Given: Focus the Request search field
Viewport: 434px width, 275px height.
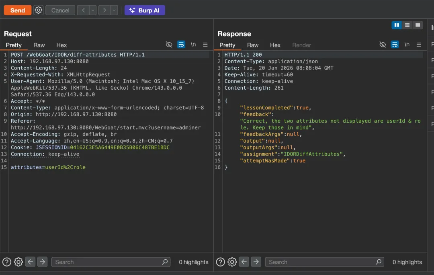Looking at the screenshot, I should tap(111, 262).
